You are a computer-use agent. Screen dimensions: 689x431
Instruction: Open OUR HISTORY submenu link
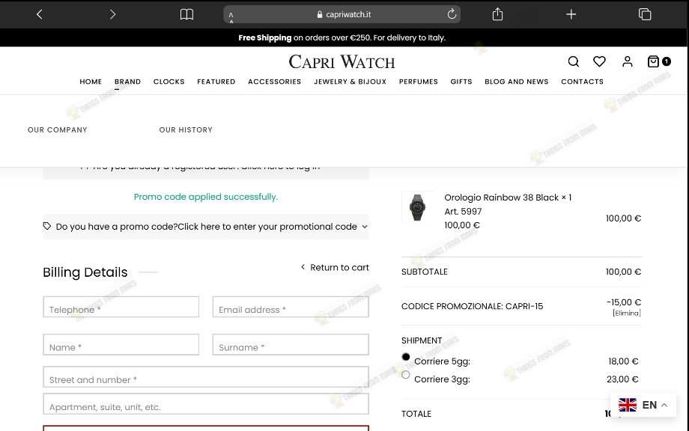pyautogui.click(x=186, y=130)
